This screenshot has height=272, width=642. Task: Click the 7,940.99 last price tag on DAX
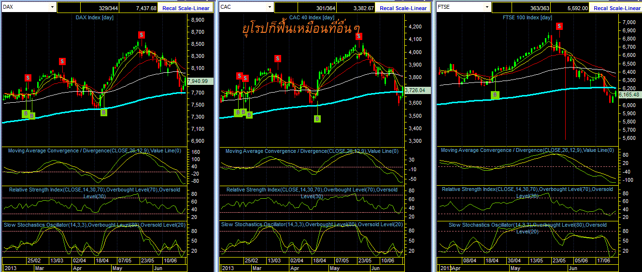[200, 81]
